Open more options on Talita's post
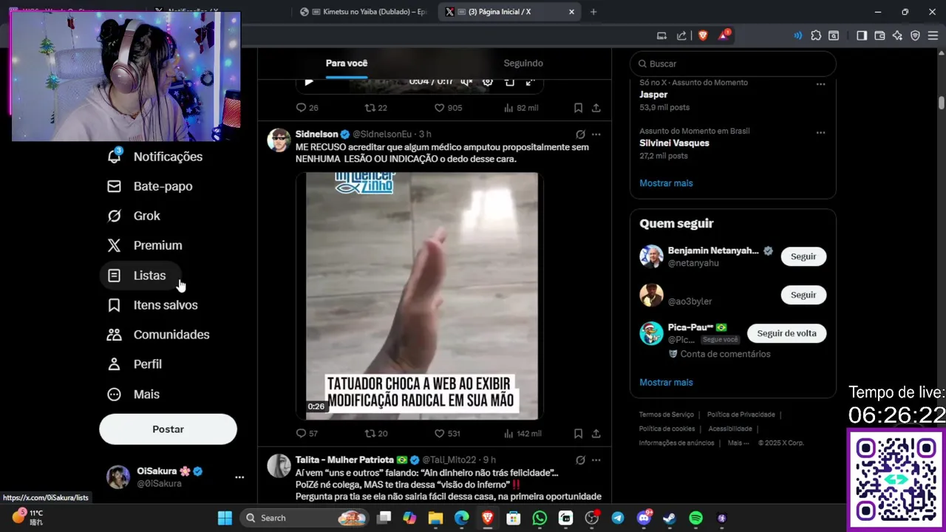The height and width of the screenshot is (532, 946). click(x=596, y=460)
